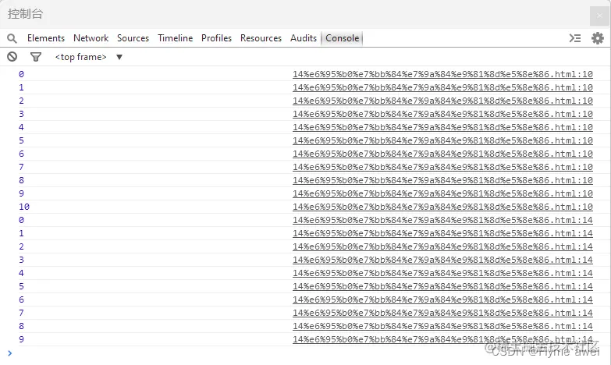Close the 控制台 panel with the X button
Viewport: 611px width, 365px height.
pos(599,16)
